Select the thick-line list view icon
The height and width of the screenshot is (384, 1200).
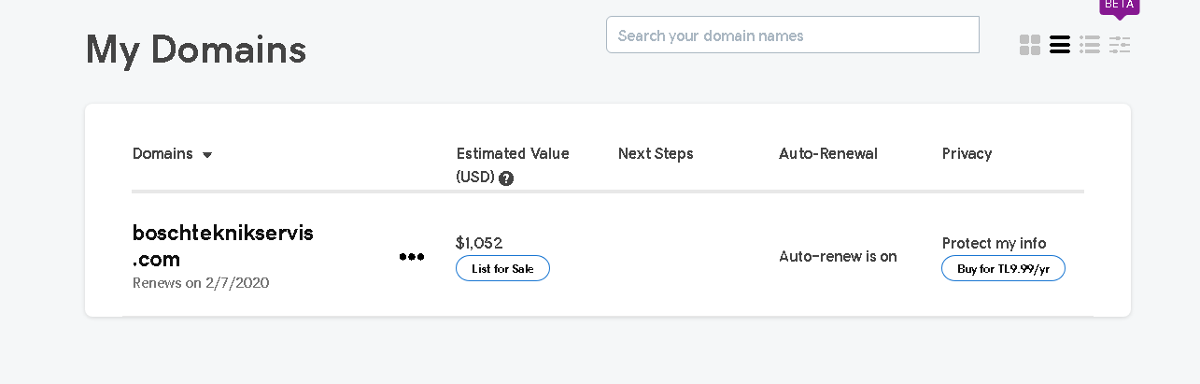pyautogui.click(x=1060, y=45)
